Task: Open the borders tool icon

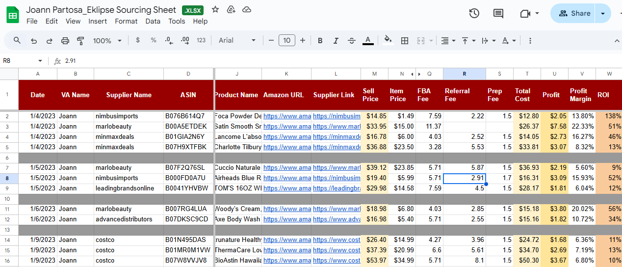Action: [x=405, y=41]
